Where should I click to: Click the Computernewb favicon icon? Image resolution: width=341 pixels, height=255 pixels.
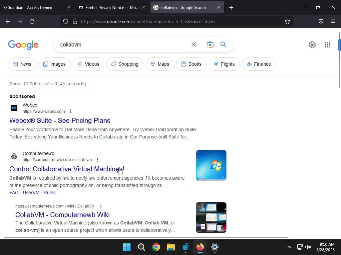pos(14,156)
